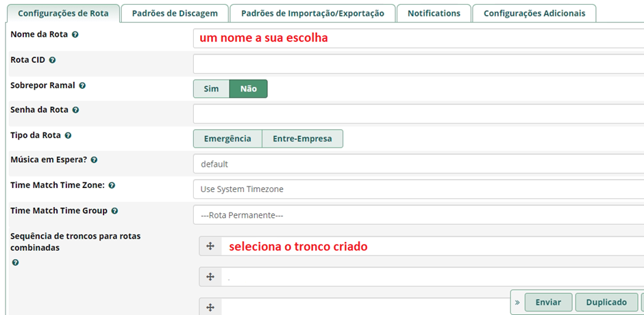Open help tooltip for Sobrepor Ramal
Viewport: 644px width, 315px height.
coord(82,86)
